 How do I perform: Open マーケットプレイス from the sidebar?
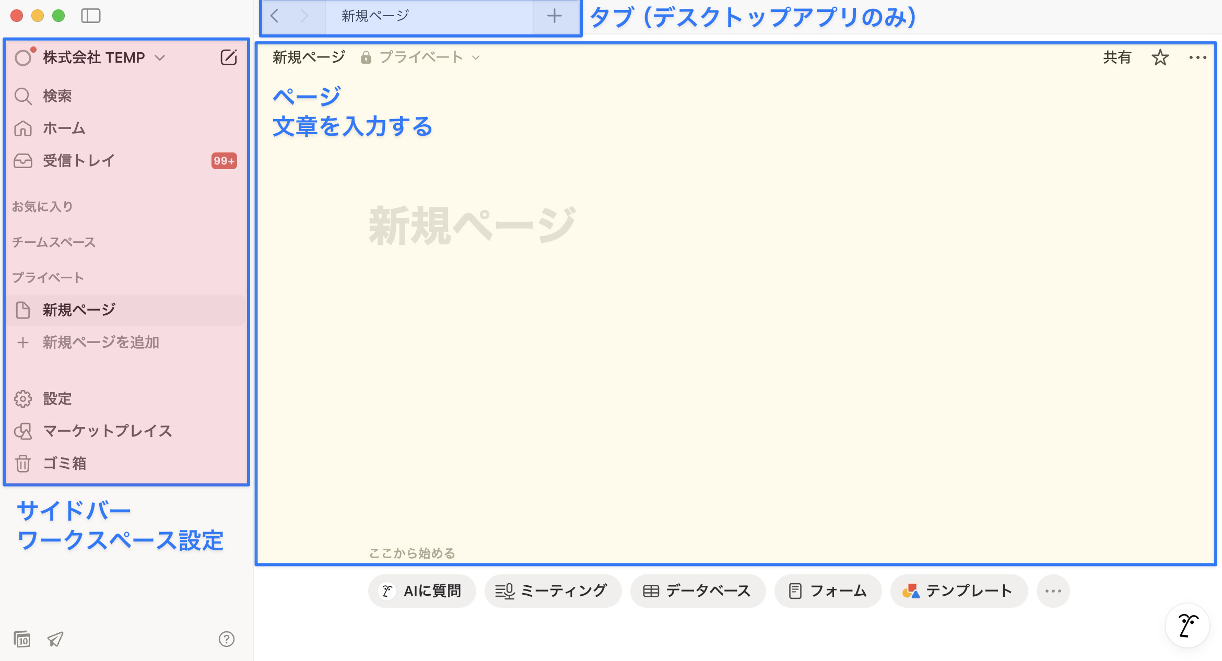tap(125, 431)
